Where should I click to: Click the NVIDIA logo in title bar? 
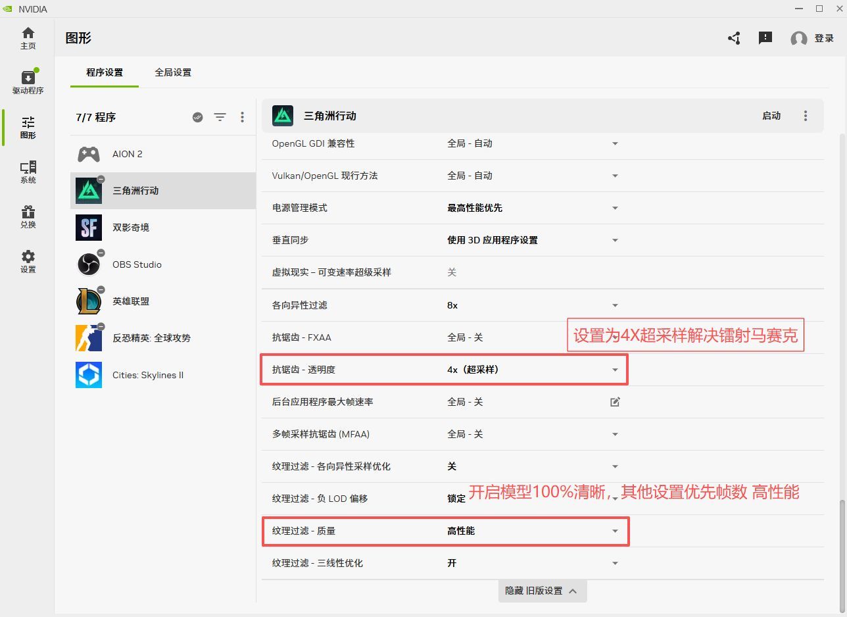pos(8,9)
